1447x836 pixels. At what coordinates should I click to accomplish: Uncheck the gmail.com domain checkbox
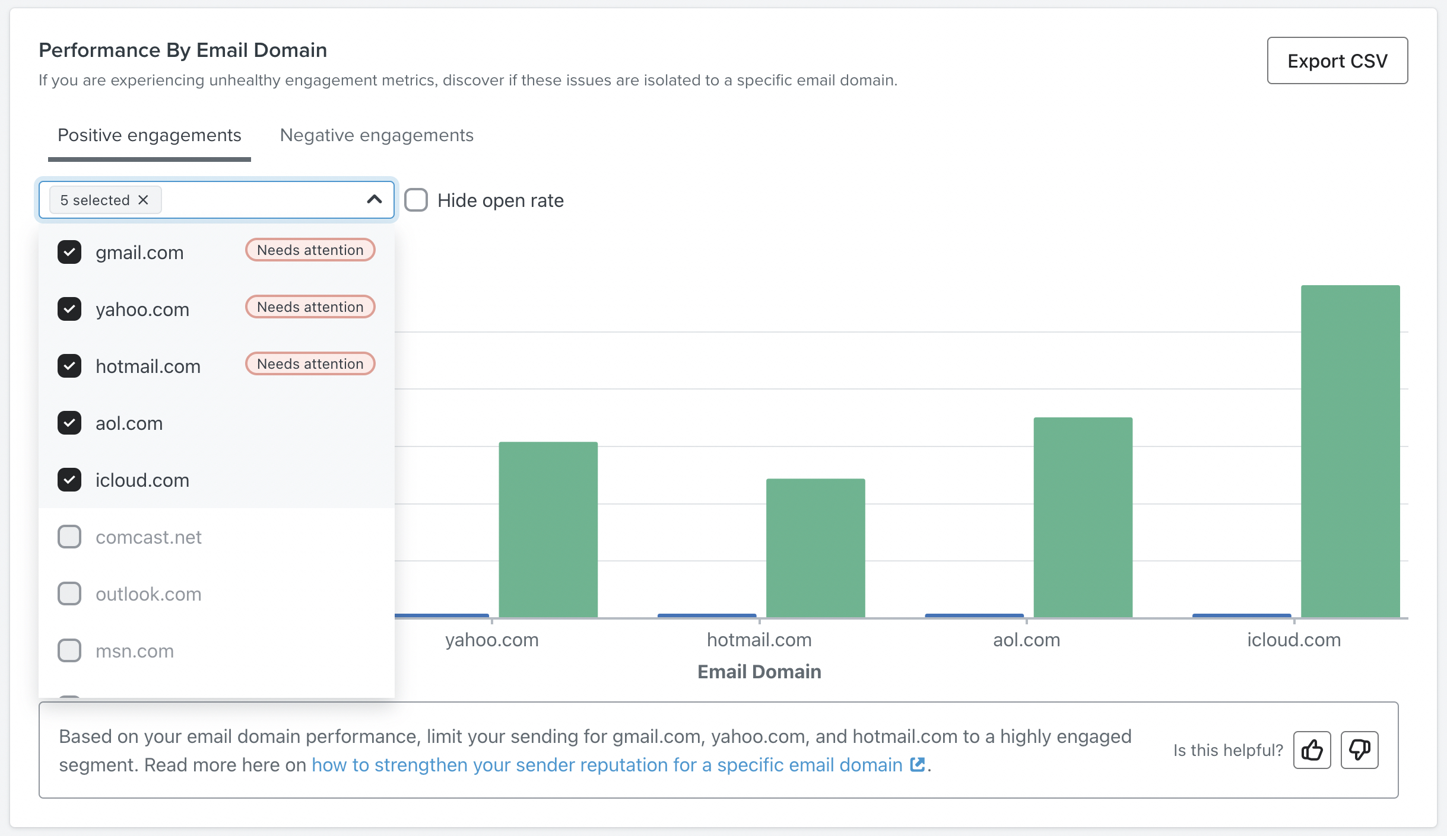69,252
